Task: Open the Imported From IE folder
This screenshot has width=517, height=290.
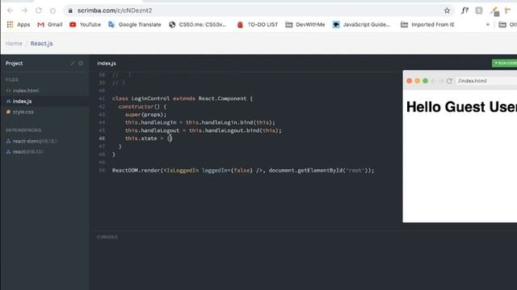Action: [x=427, y=25]
